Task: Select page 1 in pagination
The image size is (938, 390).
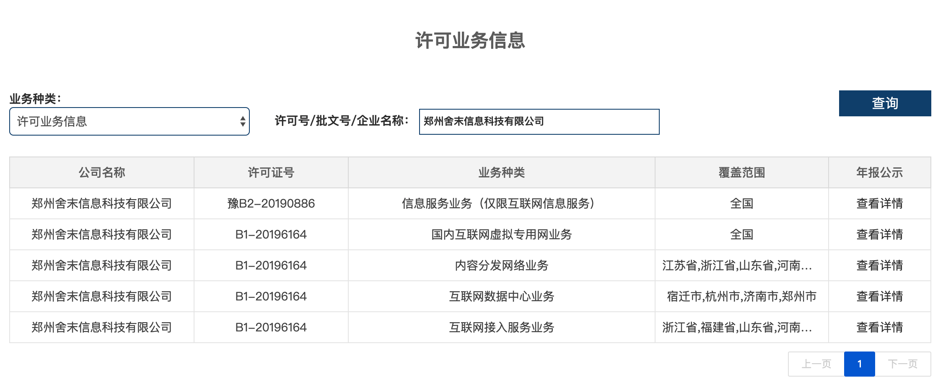Action: click(859, 364)
